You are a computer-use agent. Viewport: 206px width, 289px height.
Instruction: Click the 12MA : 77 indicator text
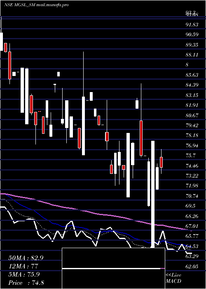click(x=23, y=266)
